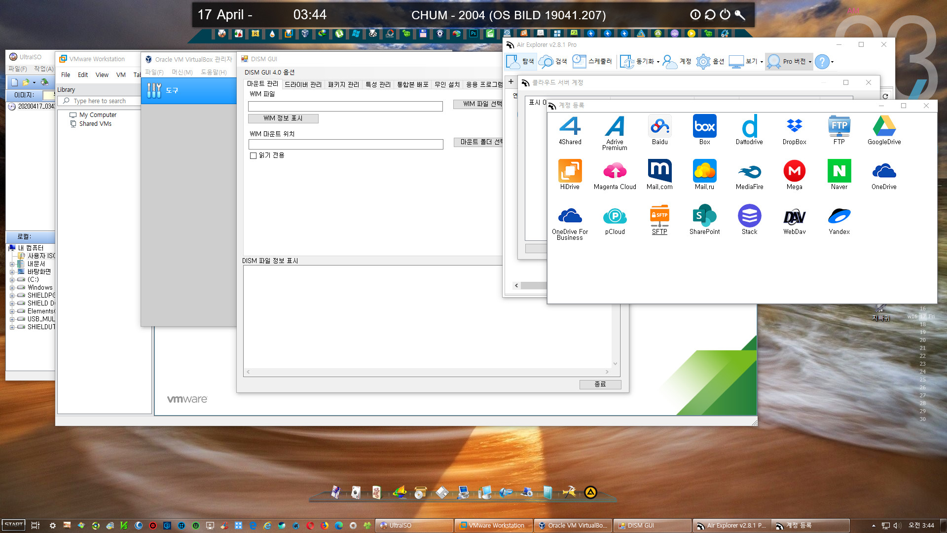
Task: Click DISM info horizontal scrollbar
Action: (428, 372)
